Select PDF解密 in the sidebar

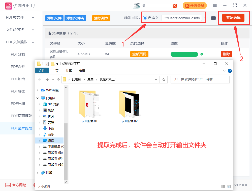pos(18,91)
